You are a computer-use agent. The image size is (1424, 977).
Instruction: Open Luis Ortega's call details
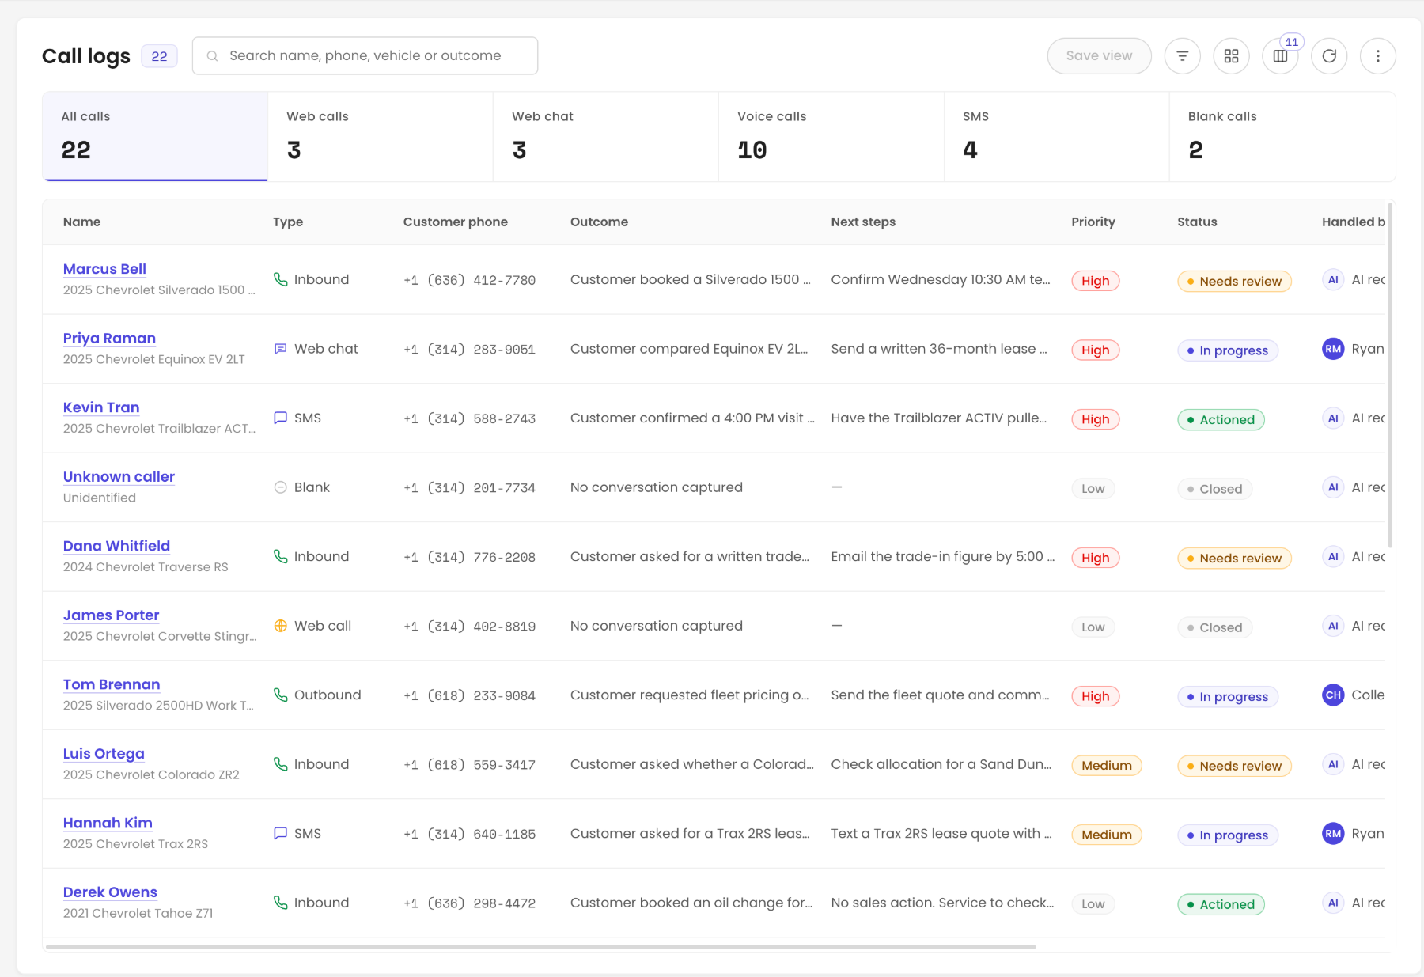click(x=104, y=754)
